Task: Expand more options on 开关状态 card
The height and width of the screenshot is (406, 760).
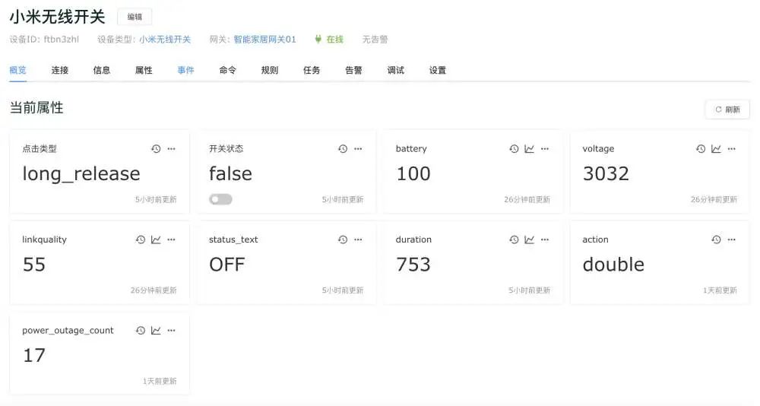Action: (x=358, y=149)
